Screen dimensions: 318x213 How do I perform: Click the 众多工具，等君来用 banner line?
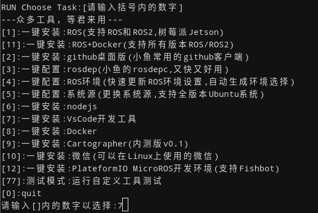62,20
